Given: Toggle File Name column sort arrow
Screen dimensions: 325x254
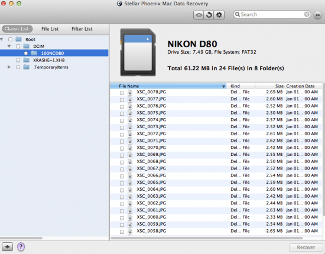Looking at the screenshot, I should [x=223, y=86].
